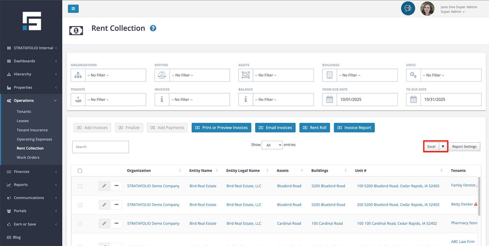Open the Show entries dropdown
This screenshot has width=489, height=246.
[272, 145]
